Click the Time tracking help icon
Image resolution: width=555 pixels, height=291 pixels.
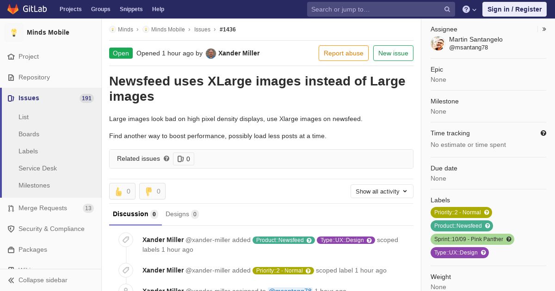tap(543, 133)
